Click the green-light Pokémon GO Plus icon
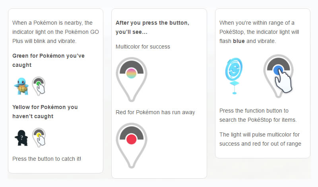This screenshot has width=318, height=187. [x=39, y=85]
